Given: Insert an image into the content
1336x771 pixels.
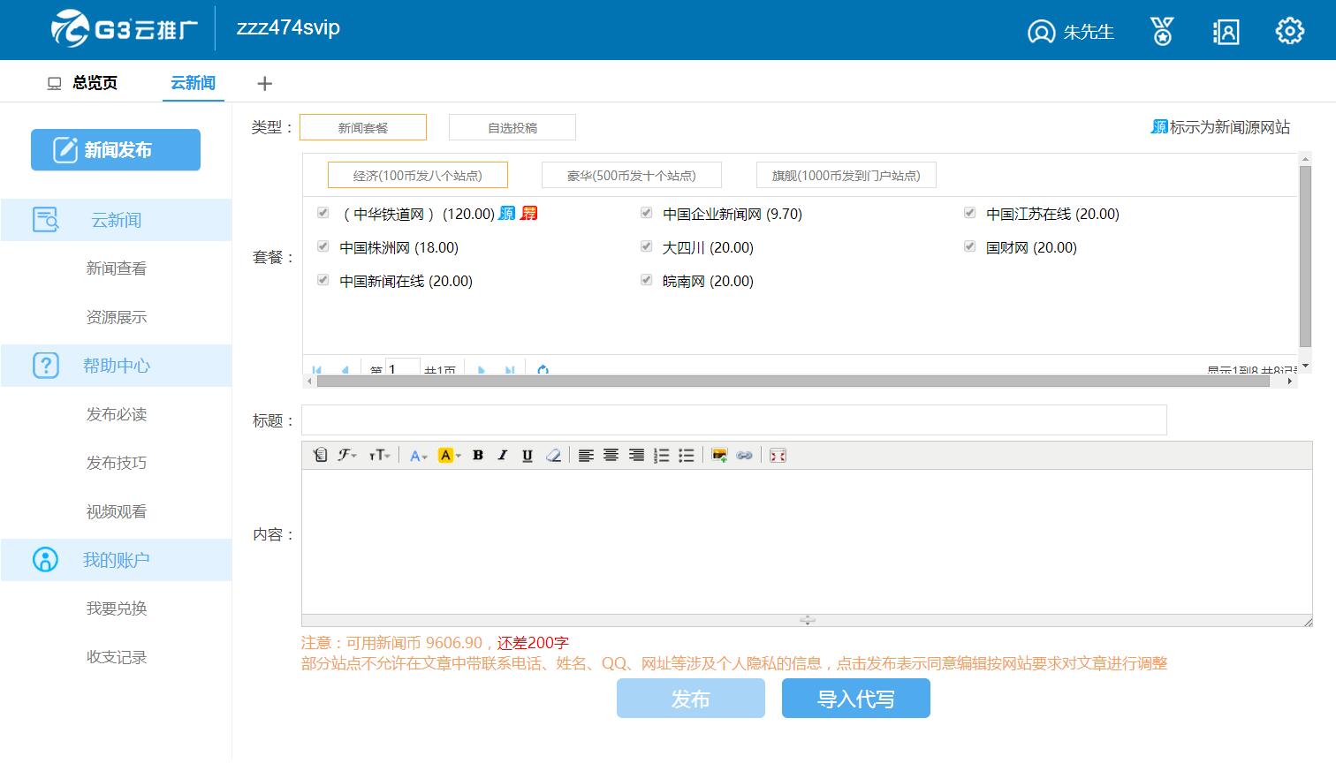Looking at the screenshot, I should (x=719, y=455).
